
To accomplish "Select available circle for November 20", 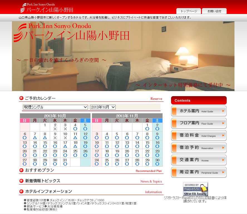I will [127, 155].
